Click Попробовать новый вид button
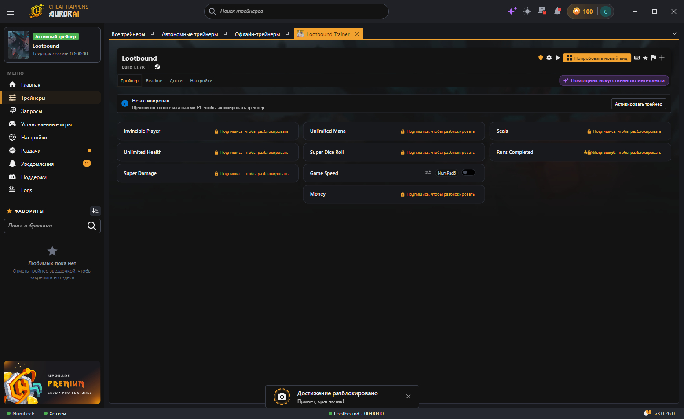 (597, 58)
